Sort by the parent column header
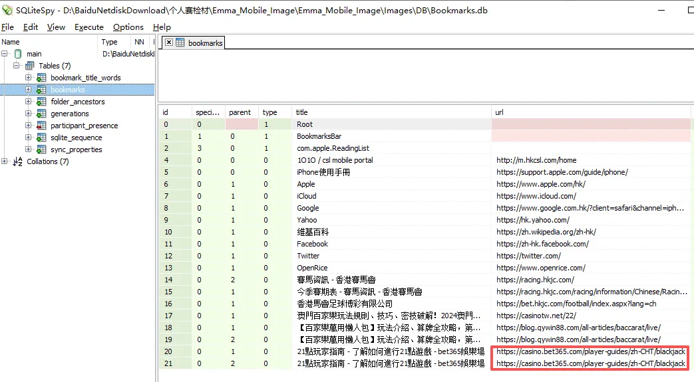The height and width of the screenshot is (382, 694). coord(242,112)
